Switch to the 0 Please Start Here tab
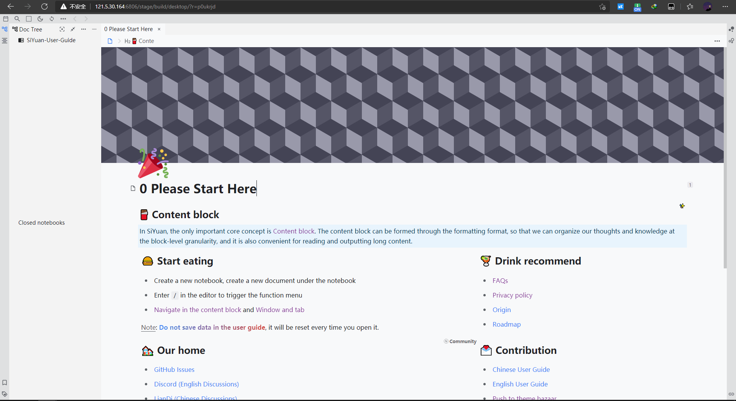 [128, 29]
